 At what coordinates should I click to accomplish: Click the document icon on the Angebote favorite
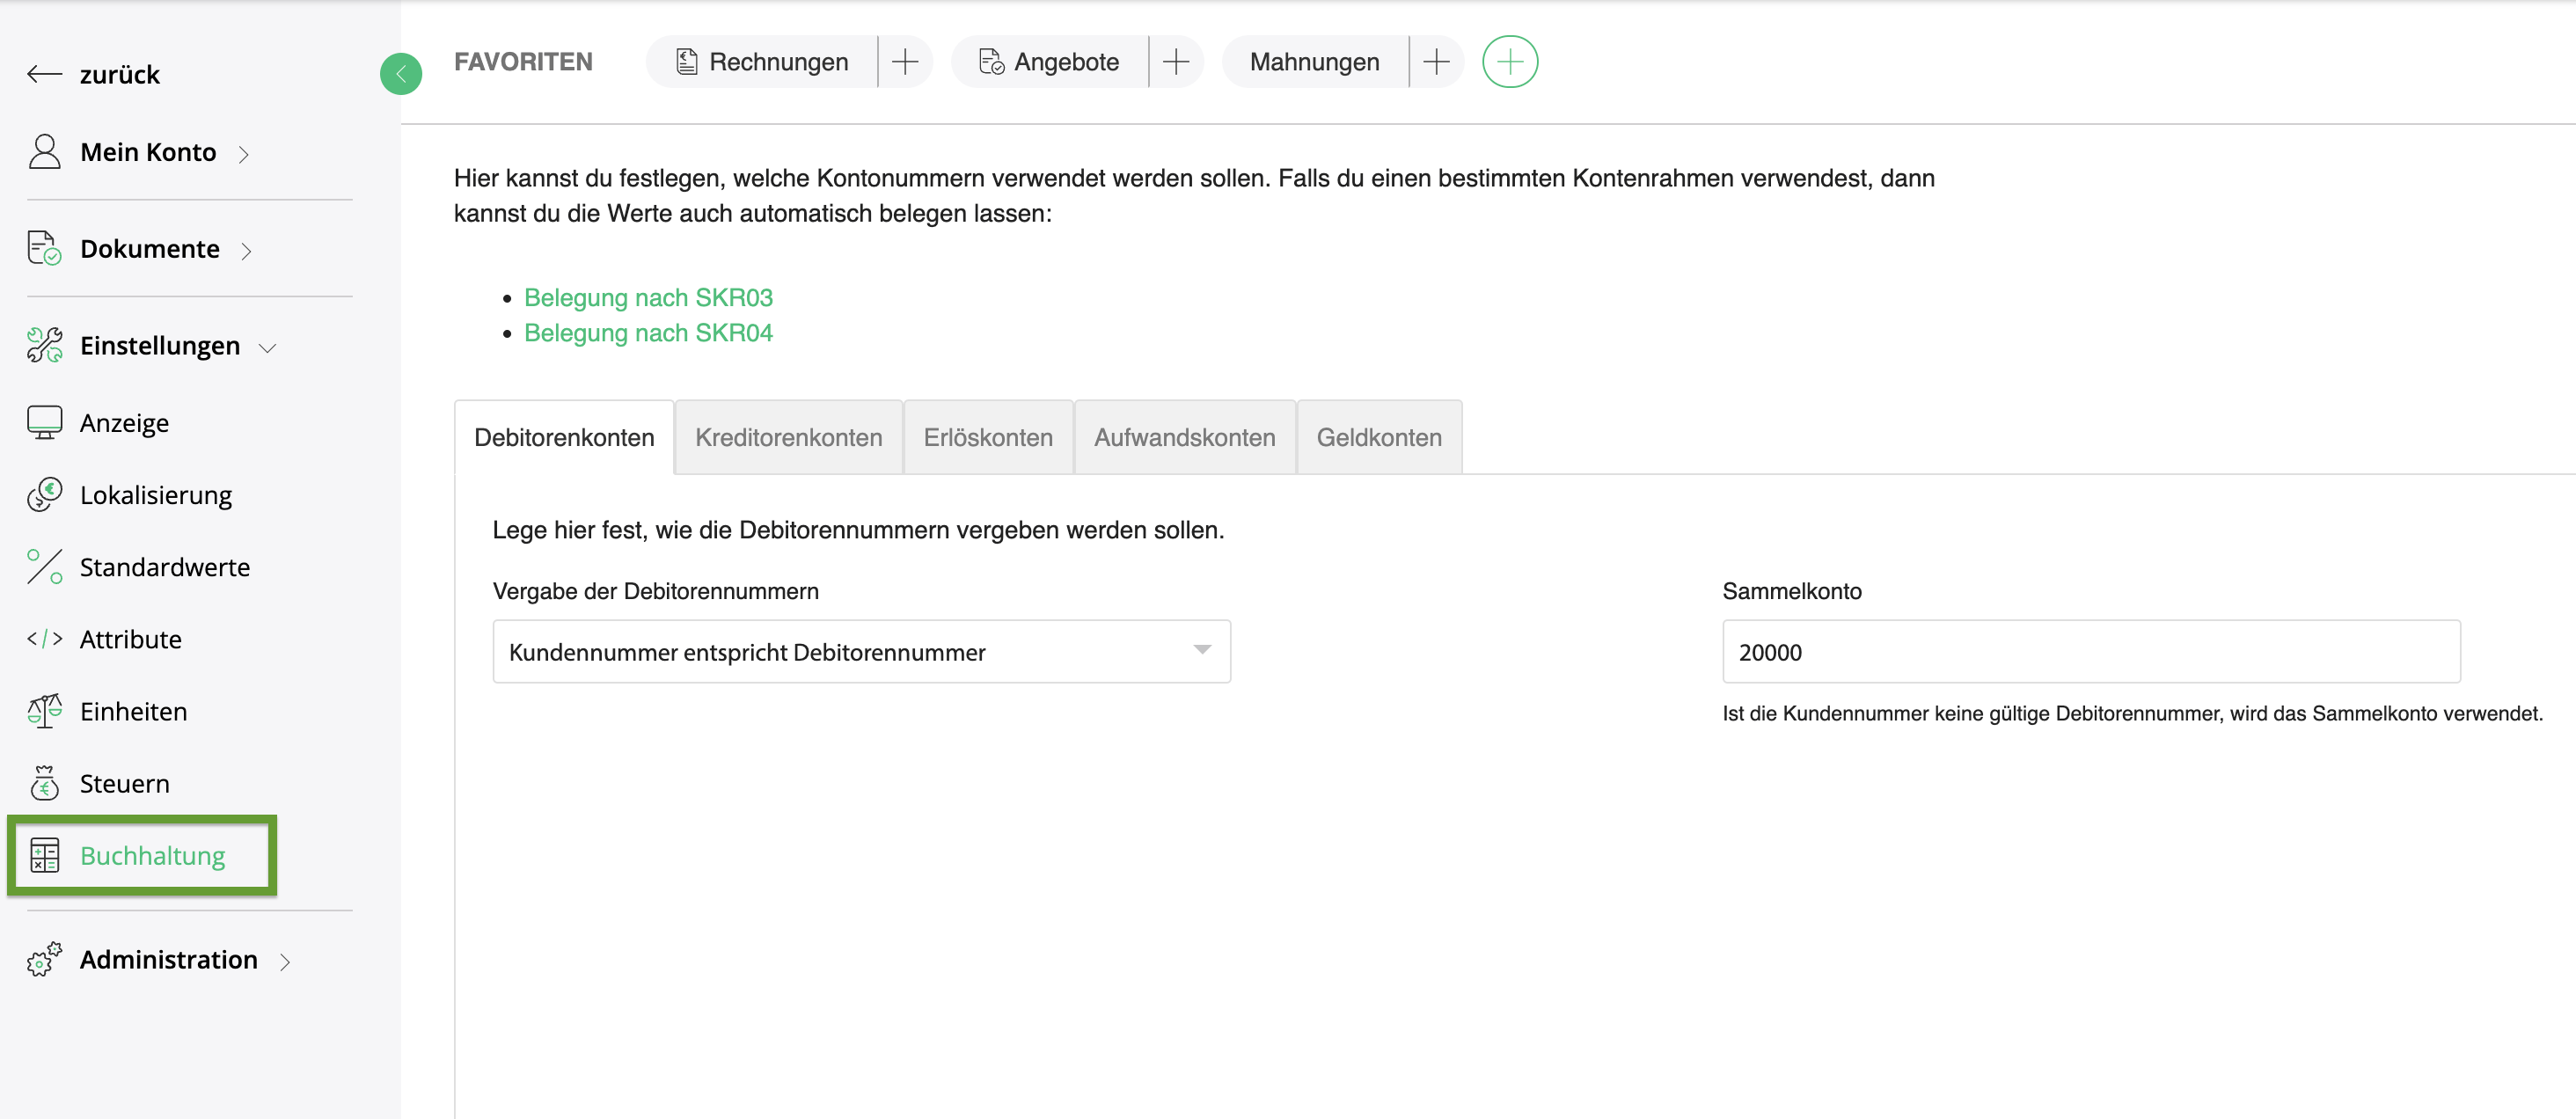click(991, 62)
